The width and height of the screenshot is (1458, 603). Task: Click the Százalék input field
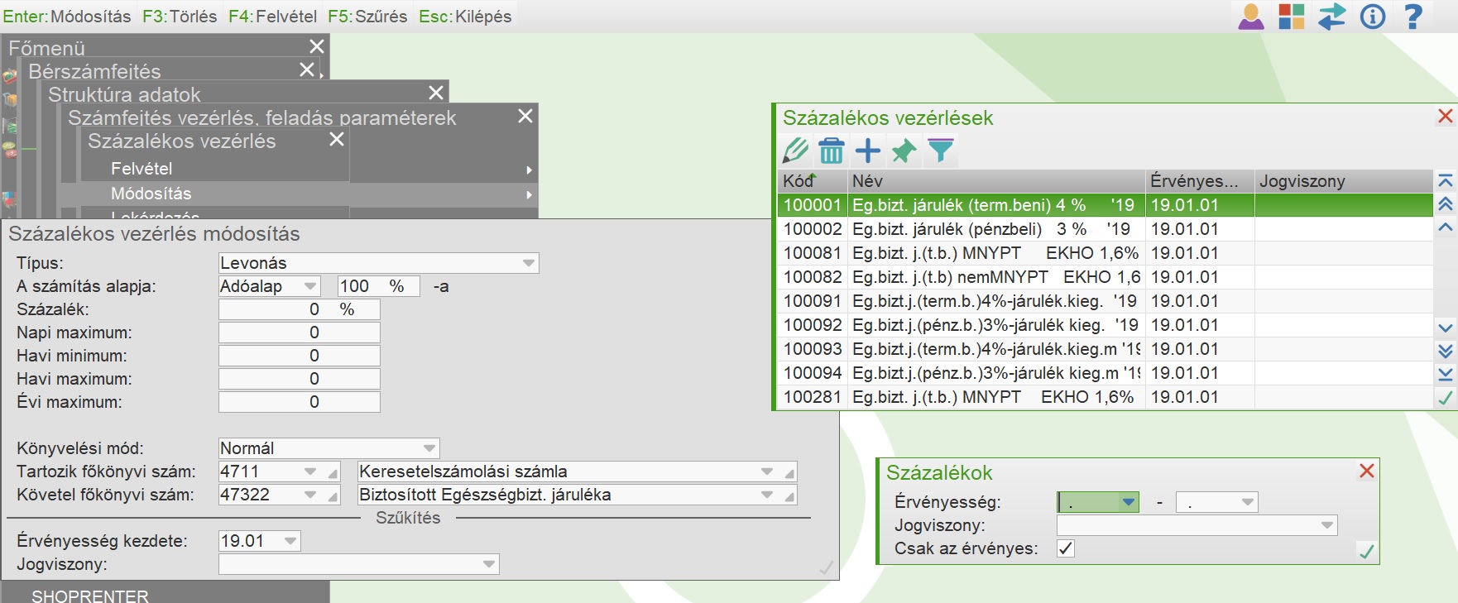299,309
